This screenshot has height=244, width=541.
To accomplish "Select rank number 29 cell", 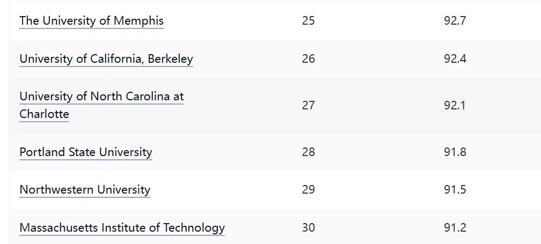I will (309, 189).
